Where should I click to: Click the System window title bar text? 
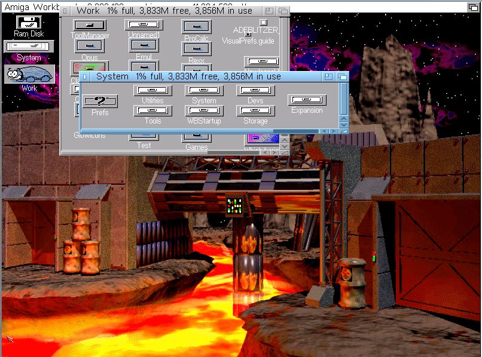[188, 76]
